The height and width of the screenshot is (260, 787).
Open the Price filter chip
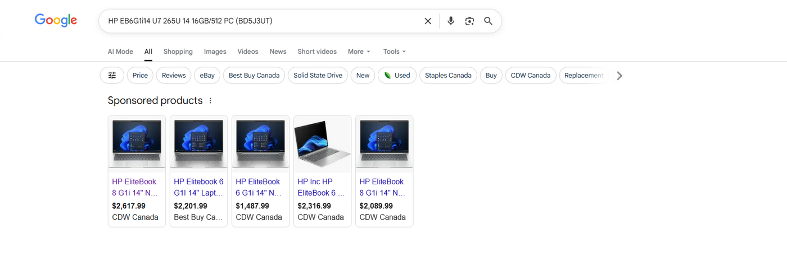coord(140,76)
